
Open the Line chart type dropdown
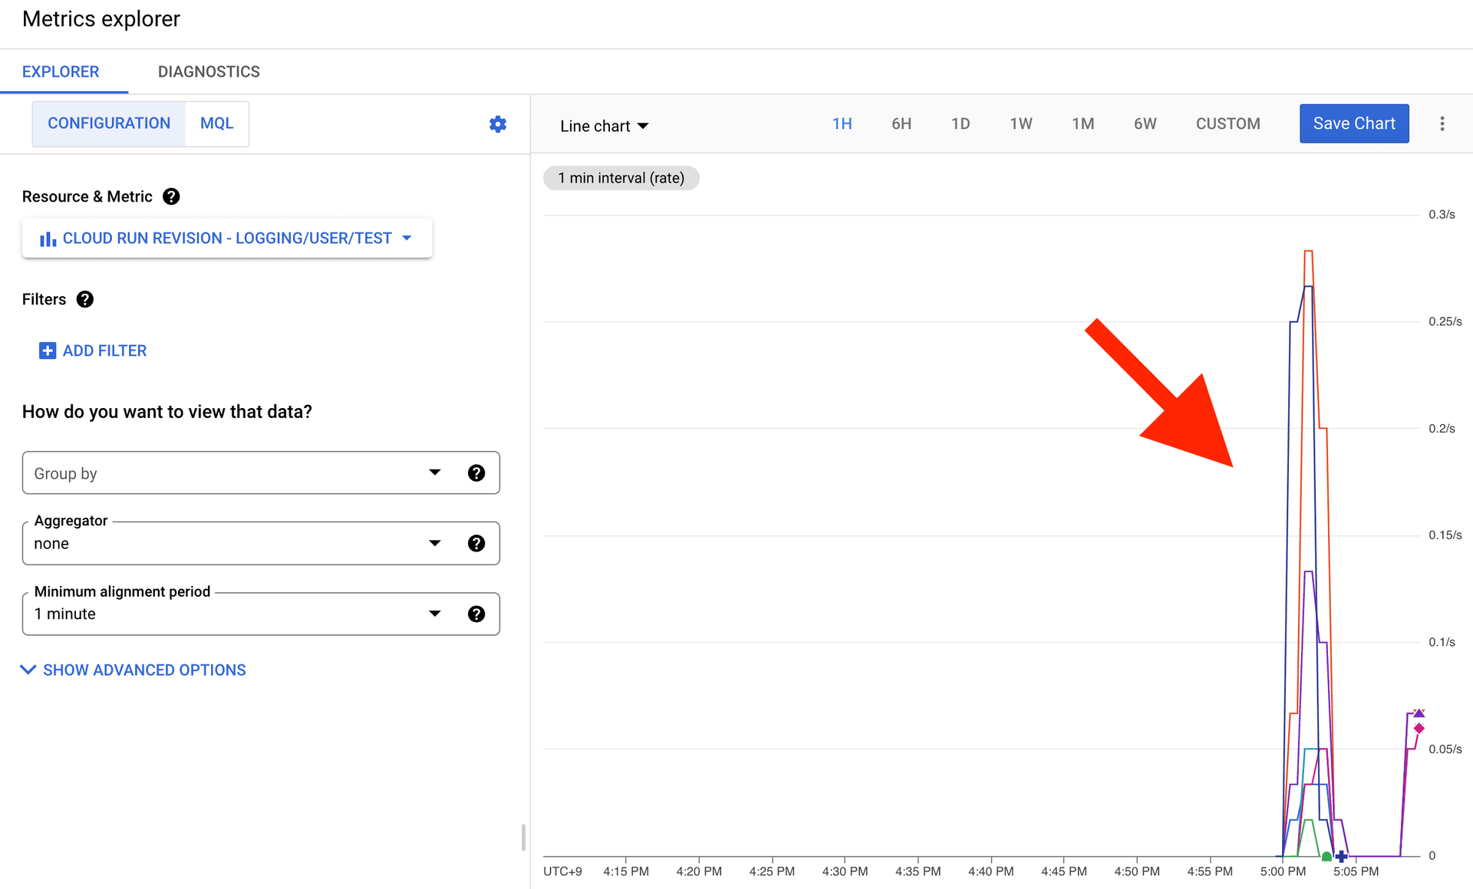[x=604, y=126]
